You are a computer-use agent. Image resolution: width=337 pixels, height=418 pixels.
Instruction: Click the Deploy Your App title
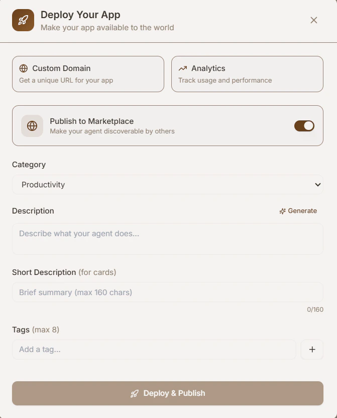(81, 15)
